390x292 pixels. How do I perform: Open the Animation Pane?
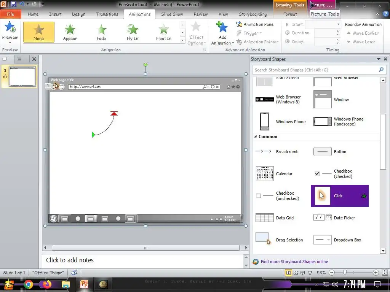pos(255,24)
